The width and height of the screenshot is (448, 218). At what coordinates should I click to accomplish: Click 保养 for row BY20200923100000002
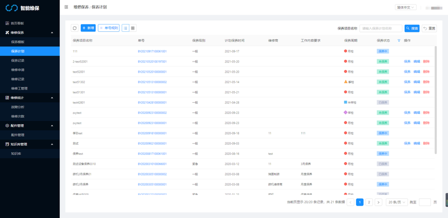[407, 112]
